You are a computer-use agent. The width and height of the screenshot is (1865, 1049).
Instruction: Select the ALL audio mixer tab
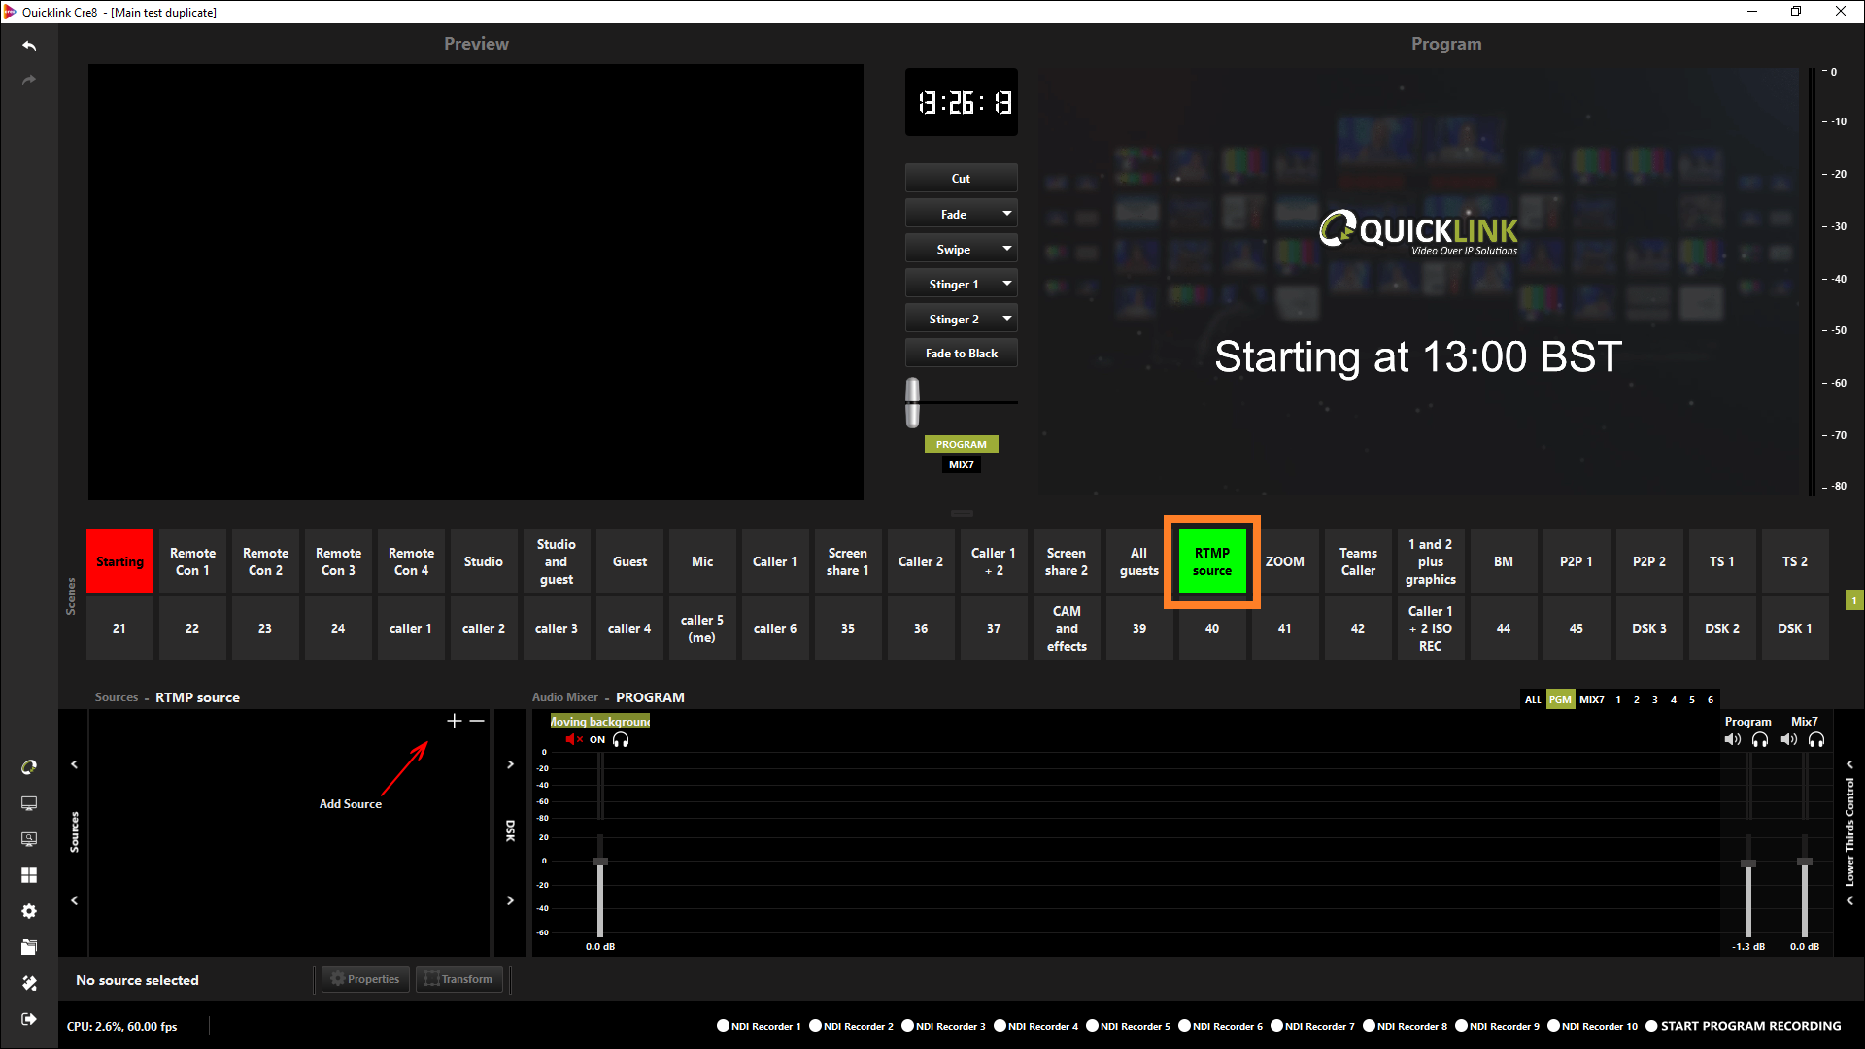click(1533, 699)
